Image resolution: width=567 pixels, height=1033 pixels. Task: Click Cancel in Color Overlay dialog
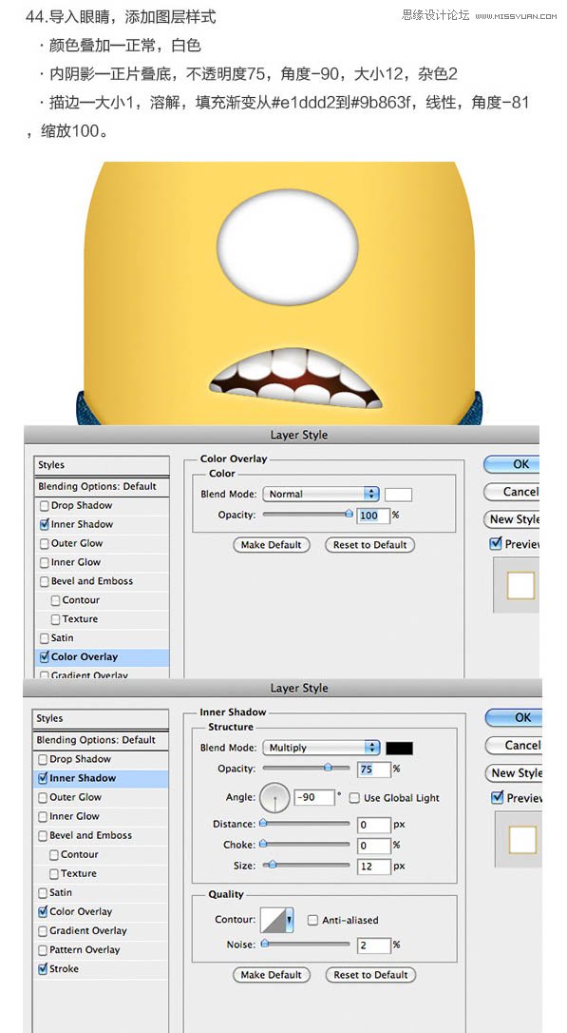pos(512,492)
